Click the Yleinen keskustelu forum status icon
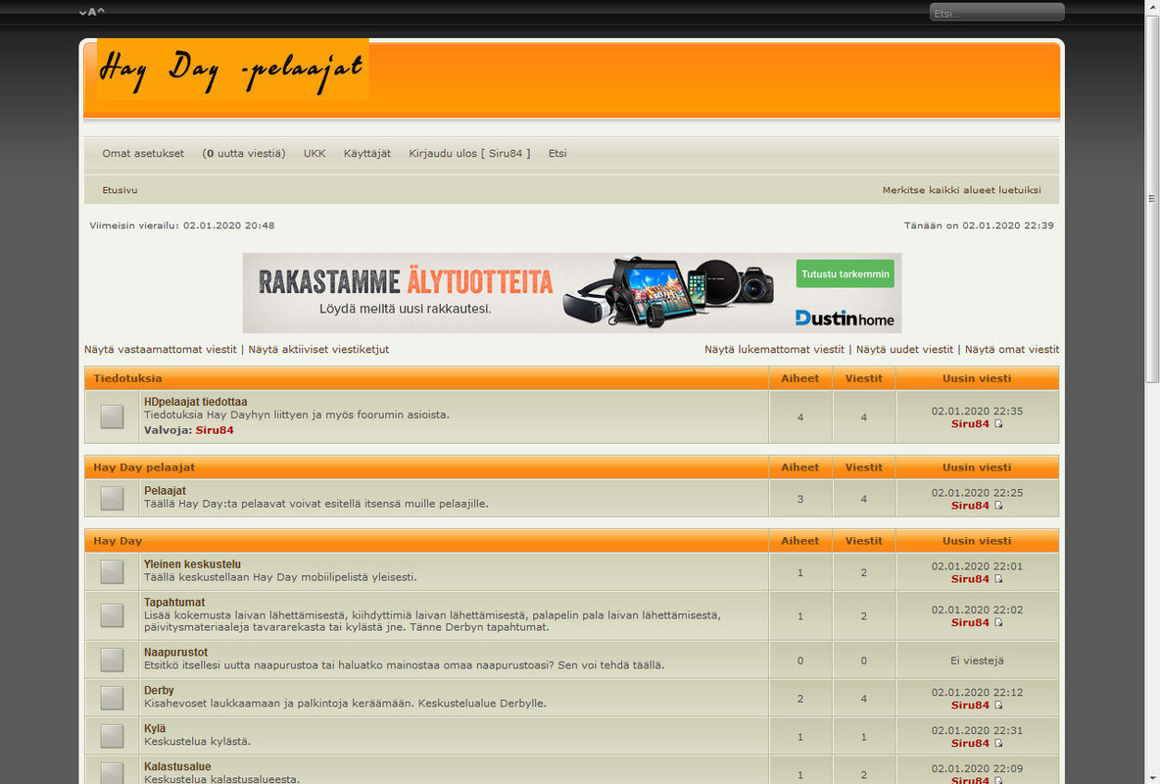The width and height of the screenshot is (1160, 784). click(112, 571)
